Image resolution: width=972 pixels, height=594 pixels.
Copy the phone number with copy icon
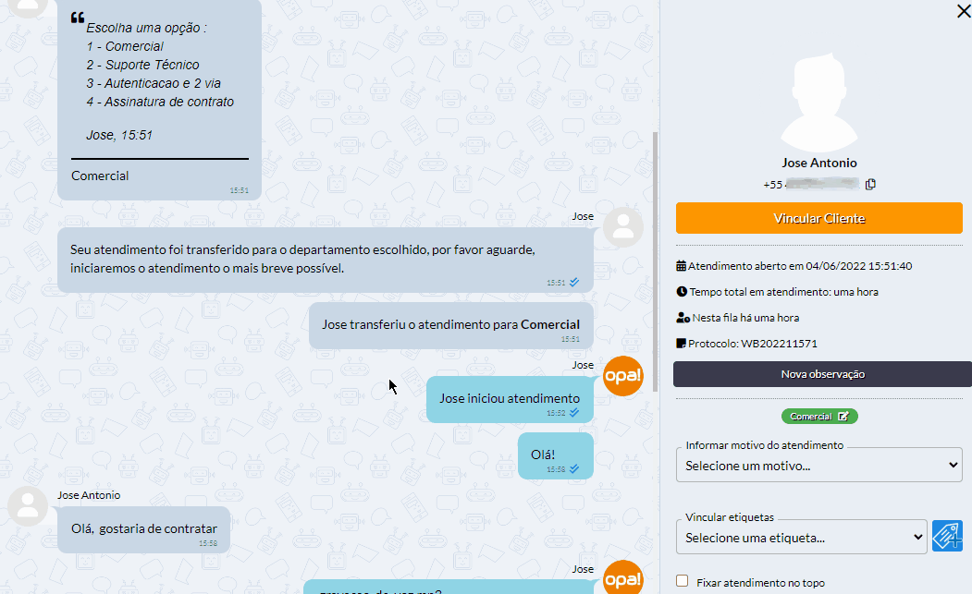click(870, 184)
